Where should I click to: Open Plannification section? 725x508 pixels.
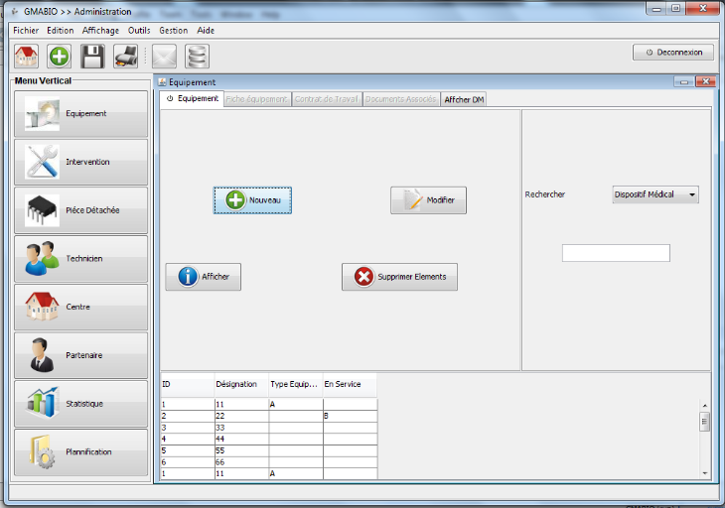[x=80, y=452]
